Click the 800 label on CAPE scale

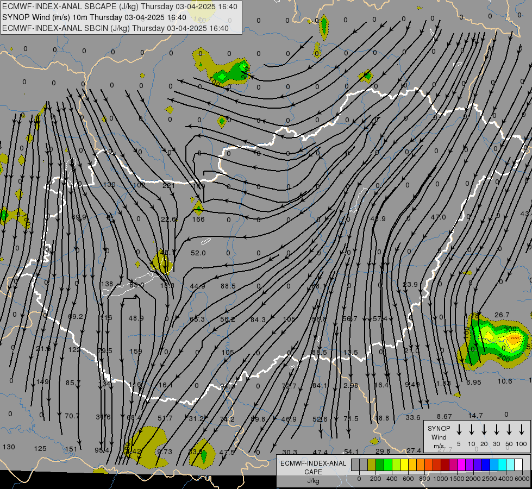[424, 479]
